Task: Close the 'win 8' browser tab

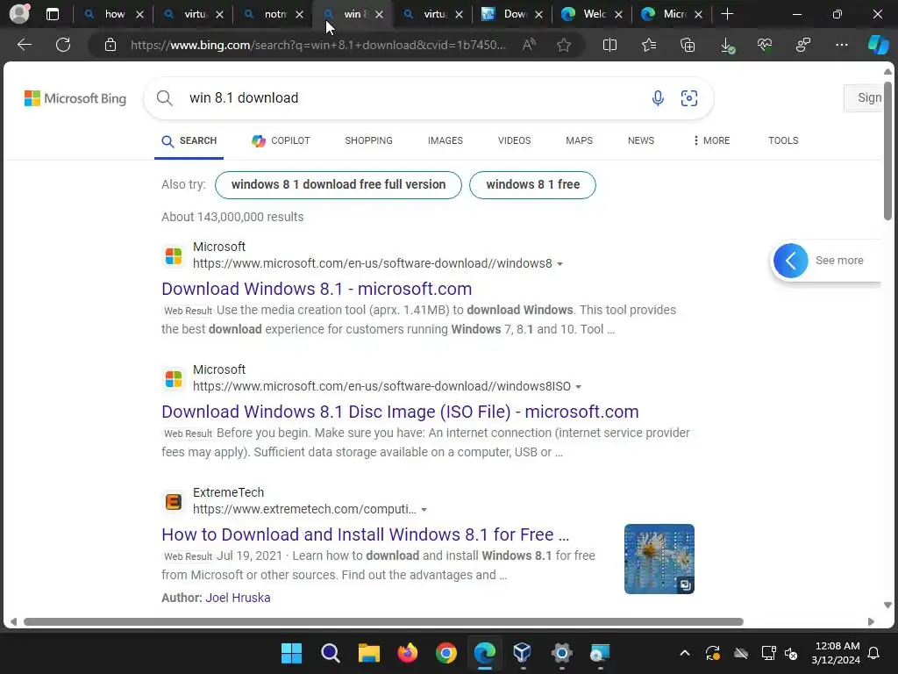Action: pos(379,14)
